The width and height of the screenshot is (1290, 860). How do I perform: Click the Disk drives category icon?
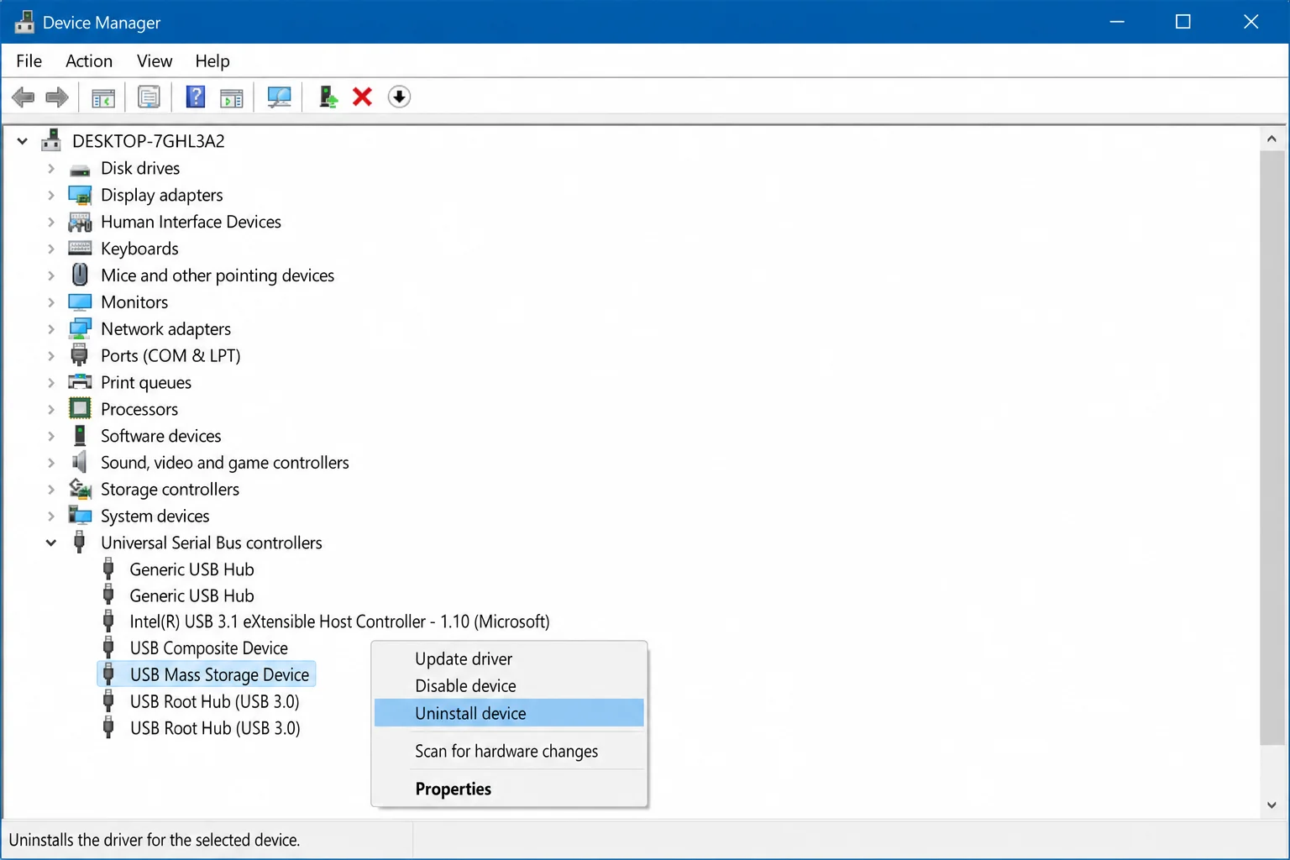point(80,169)
